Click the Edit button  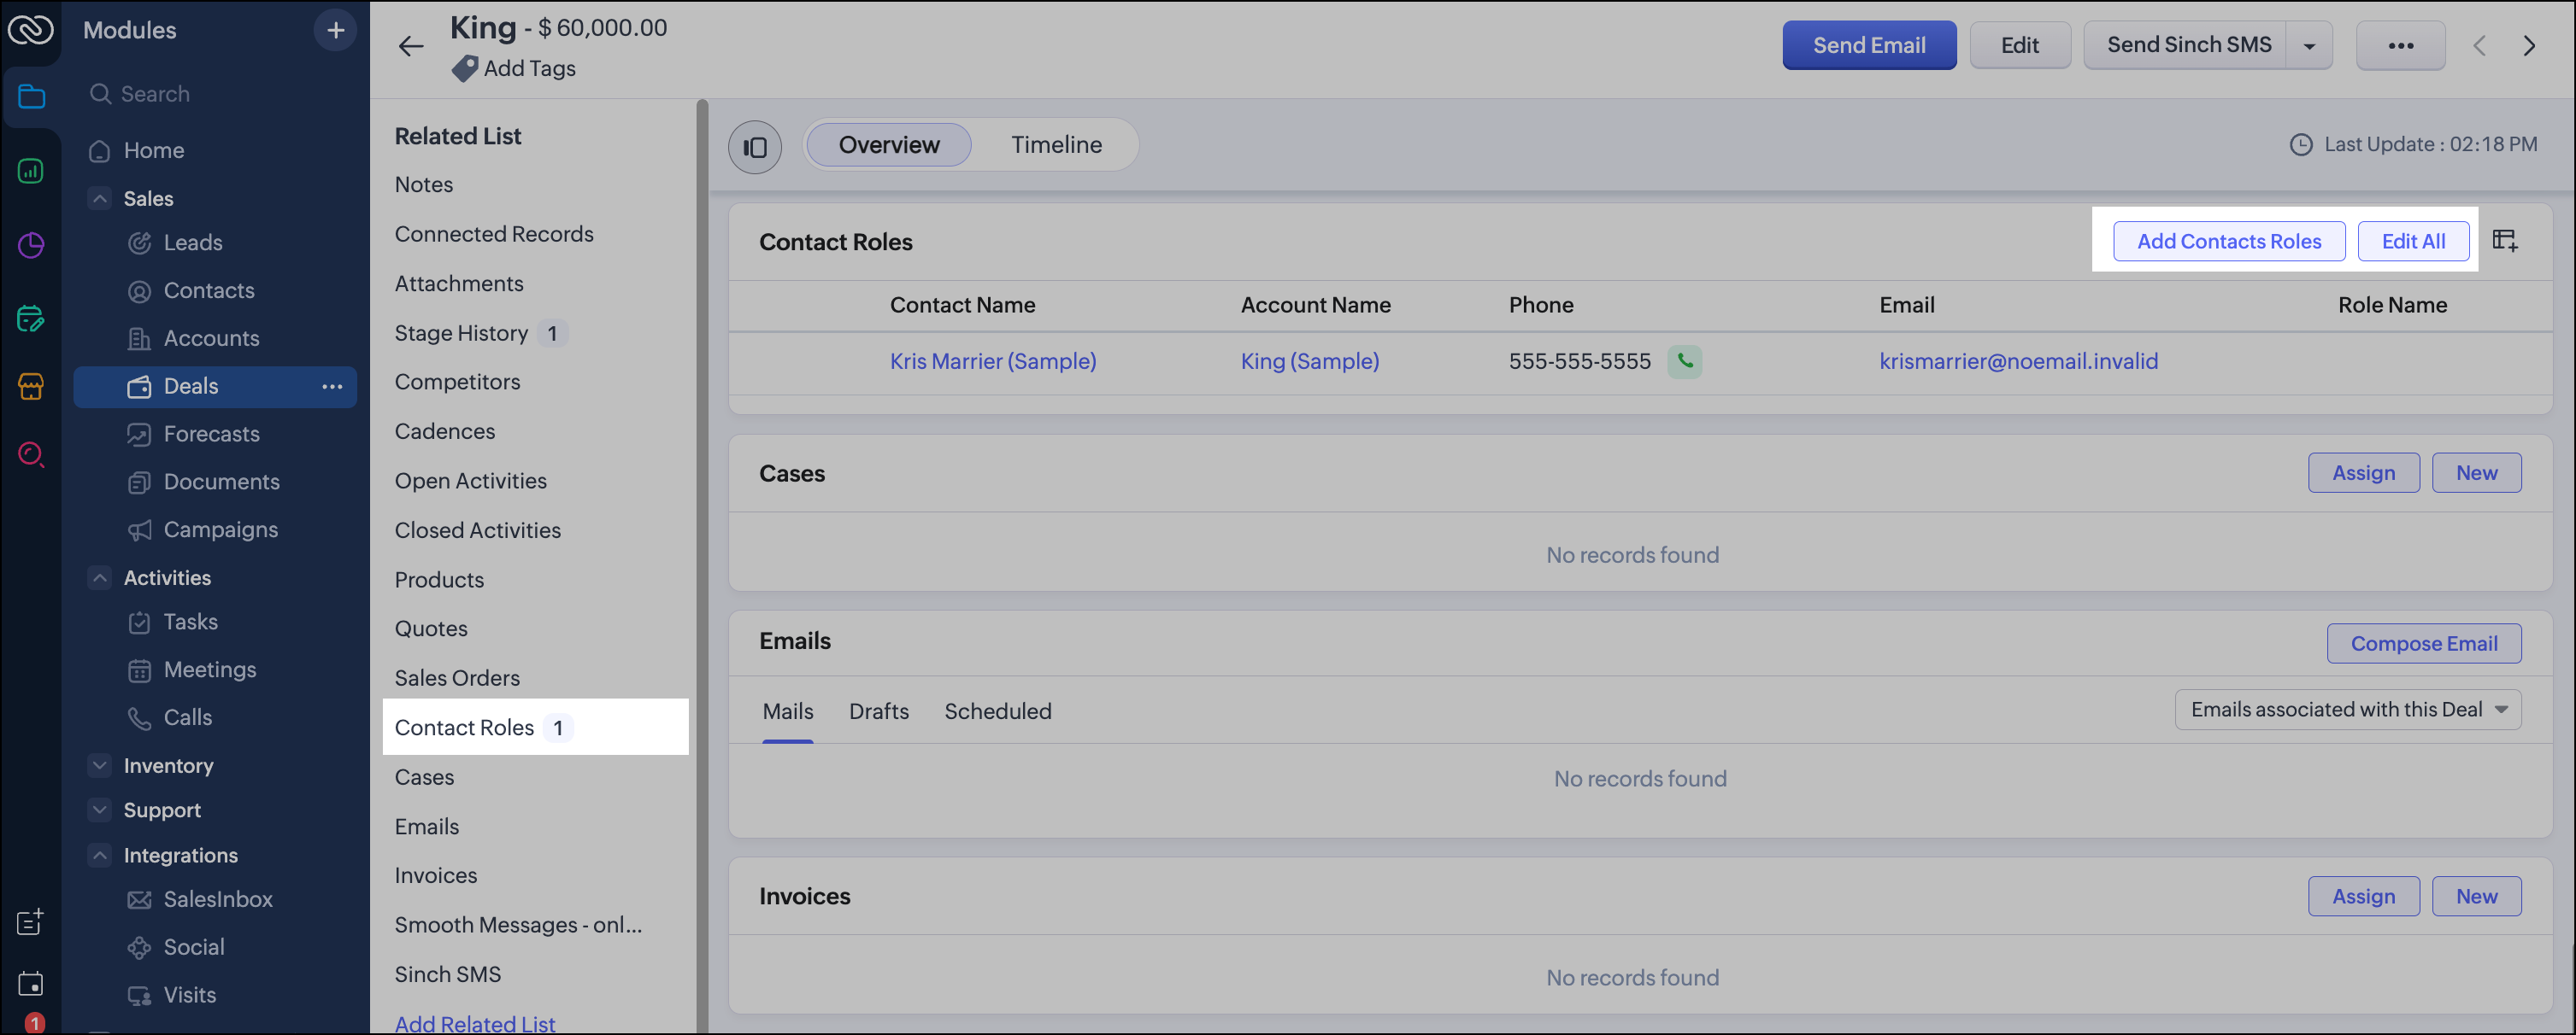coord(2020,45)
